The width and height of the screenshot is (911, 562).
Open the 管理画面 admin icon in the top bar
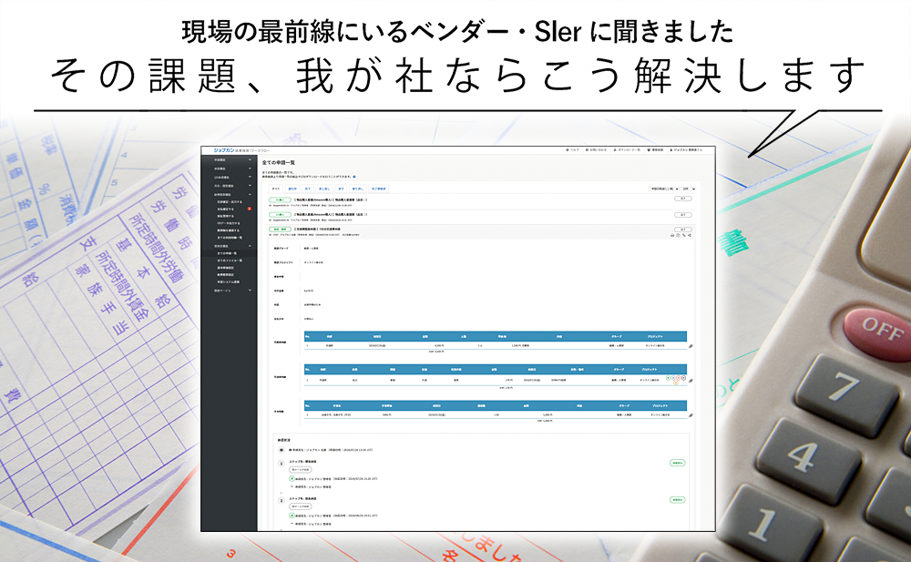pos(655,149)
